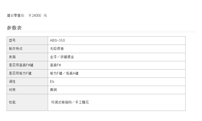Select the 前方F键／低音A键 value
Image resolution: width=202 pixels, height=121 pixels.
point(64,74)
